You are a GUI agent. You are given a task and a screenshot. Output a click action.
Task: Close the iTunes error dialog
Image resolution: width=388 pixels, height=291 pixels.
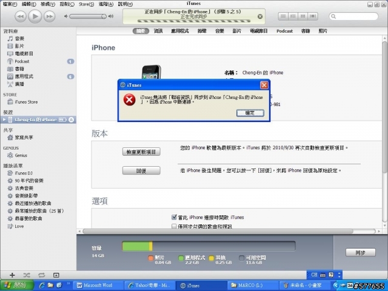(x=264, y=85)
